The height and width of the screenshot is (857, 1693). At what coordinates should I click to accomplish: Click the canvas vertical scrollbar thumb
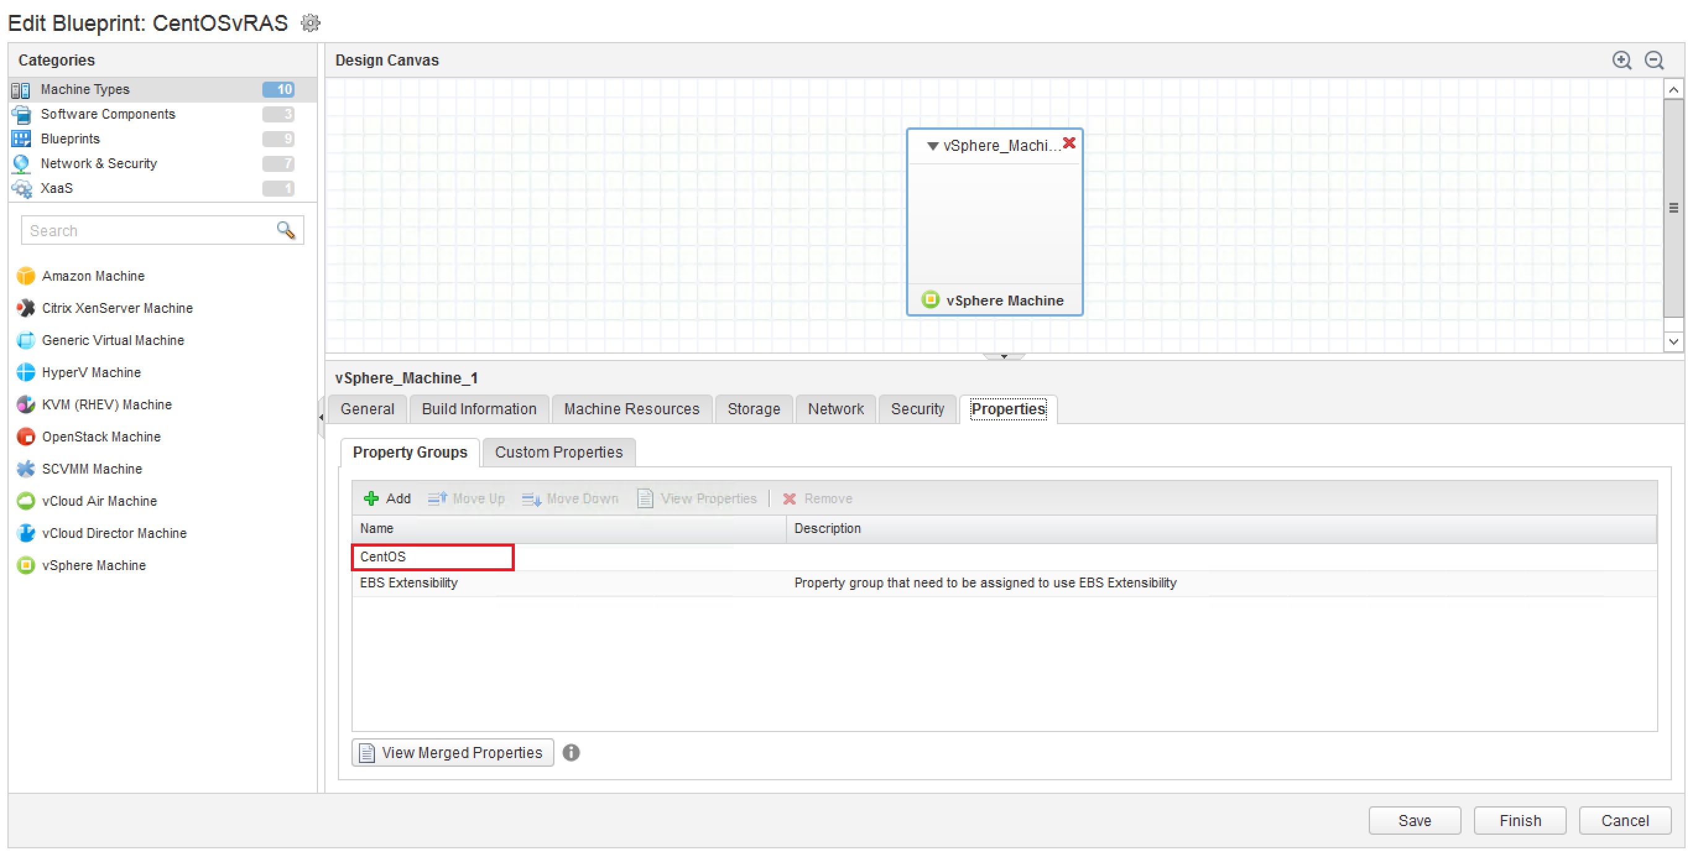(1673, 208)
